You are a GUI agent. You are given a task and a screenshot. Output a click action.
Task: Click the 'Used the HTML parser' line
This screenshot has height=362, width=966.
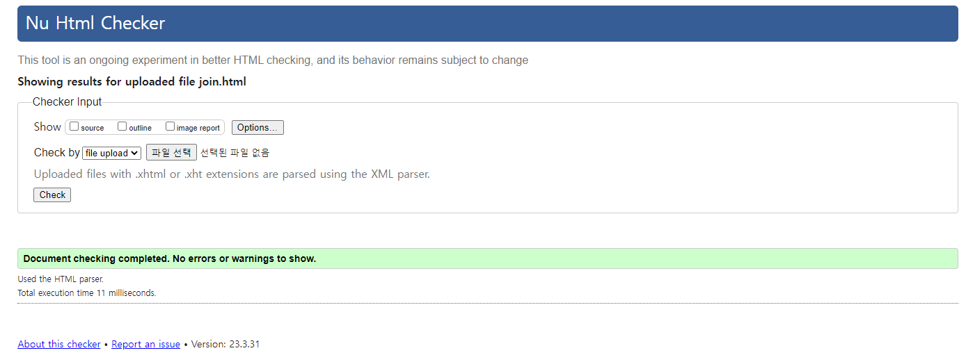pyautogui.click(x=61, y=279)
